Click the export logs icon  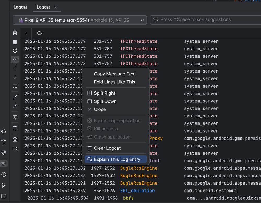(15, 106)
